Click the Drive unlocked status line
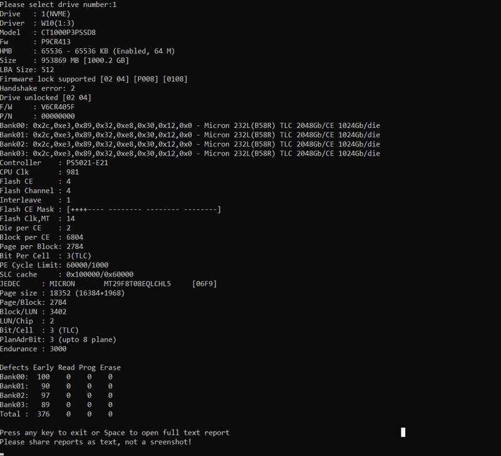 [46, 98]
